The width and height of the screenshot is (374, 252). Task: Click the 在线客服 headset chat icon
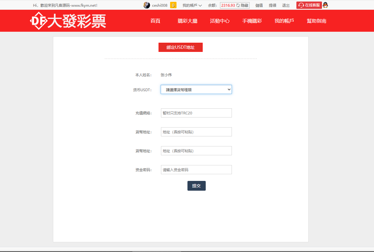(301, 5)
